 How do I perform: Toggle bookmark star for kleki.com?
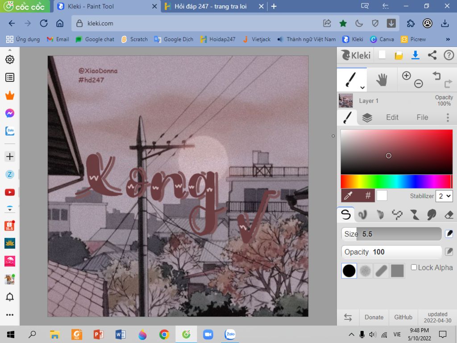click(x=343, y=23)
